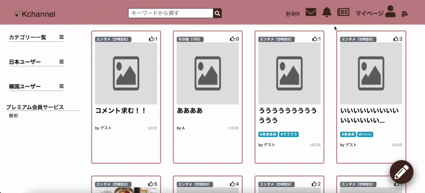Expand 韓国ユーザー hamburger menu
This screenshot has width=425, height=193.
[62, 86]
